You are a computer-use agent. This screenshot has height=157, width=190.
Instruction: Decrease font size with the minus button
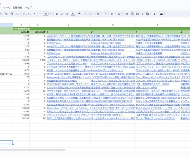[40, 14]
